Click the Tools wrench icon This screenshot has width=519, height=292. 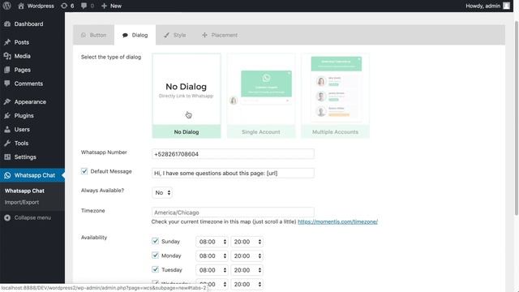7,143
